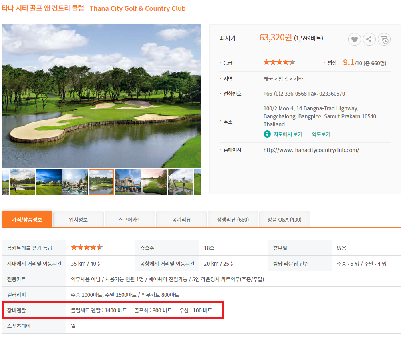
Task: Click the 주중 : 5 명 / 주말 : 4 명 value
Action: (361, 264)
